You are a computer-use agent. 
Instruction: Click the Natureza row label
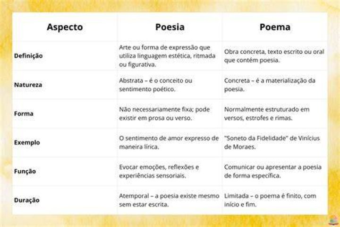[28, 85]
